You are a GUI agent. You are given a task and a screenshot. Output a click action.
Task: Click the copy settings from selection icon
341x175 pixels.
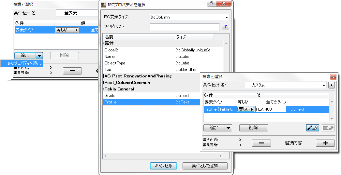point(328,128)
